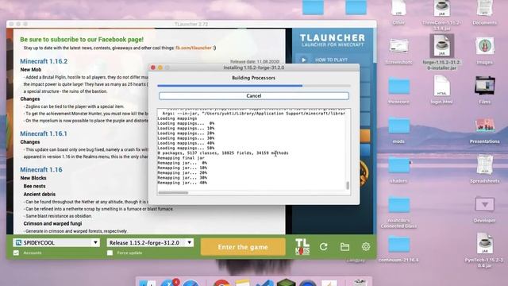The width and height of the screenshot is (508, 286).
Task: Open TLauncher settings gear icon
Action: tap(366, 247)
